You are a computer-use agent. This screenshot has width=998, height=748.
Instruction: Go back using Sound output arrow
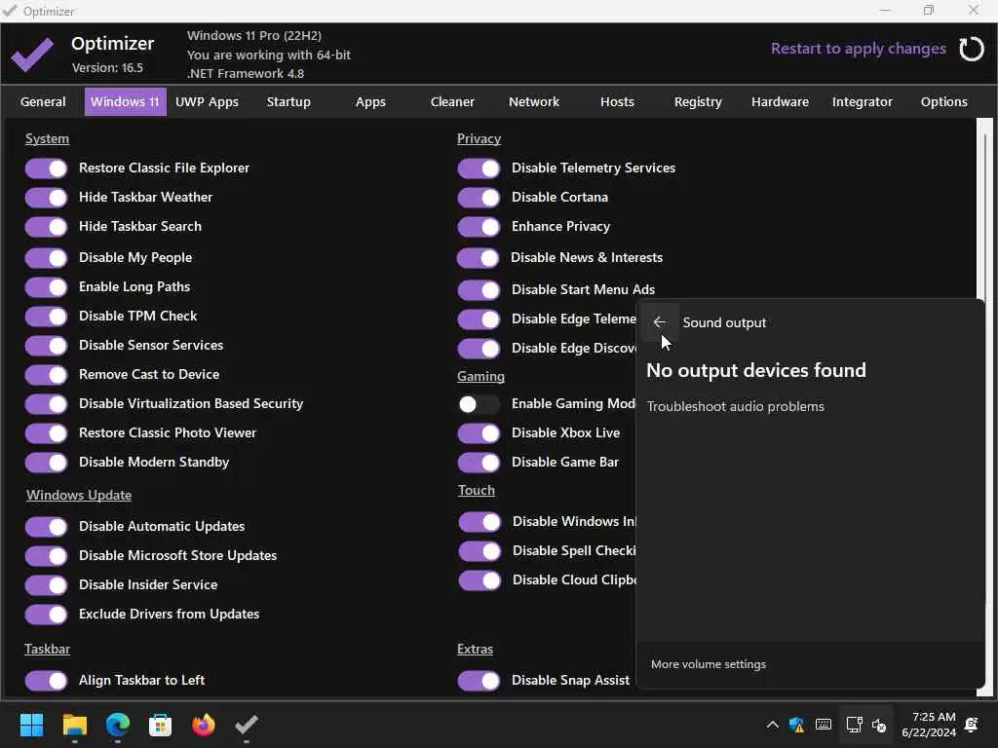pyautogui.click(x=660, y=322)
